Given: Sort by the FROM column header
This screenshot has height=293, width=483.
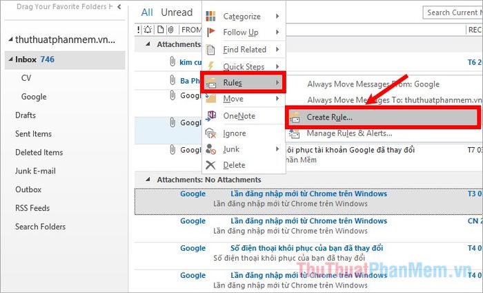Looking at the screenshot, I should 191,30.
